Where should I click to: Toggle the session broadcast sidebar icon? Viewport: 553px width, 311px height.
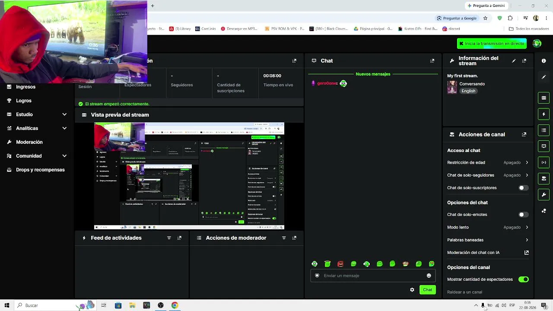point(543,162)
